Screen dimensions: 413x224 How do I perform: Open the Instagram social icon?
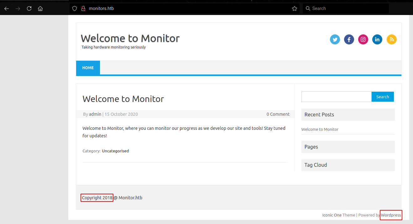tap(363, 39)
